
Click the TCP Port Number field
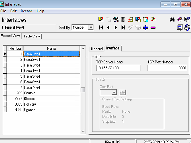(167, 68)
